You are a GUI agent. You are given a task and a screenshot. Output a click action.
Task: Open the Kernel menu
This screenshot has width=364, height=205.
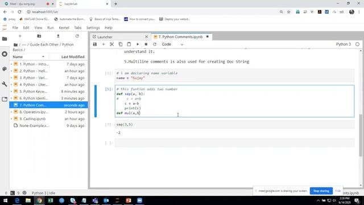point(64,28)
